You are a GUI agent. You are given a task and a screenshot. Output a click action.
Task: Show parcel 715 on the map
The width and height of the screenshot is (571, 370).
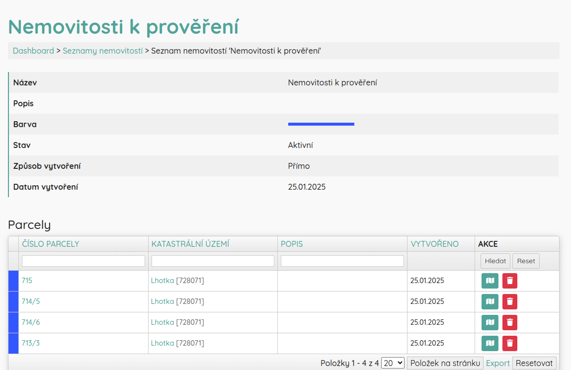489,281
